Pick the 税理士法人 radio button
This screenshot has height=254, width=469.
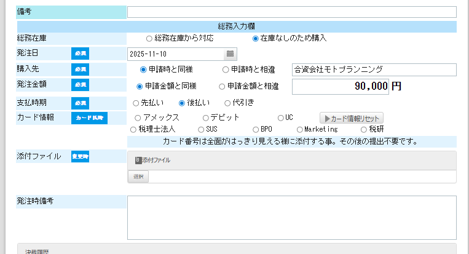[133, 130]
